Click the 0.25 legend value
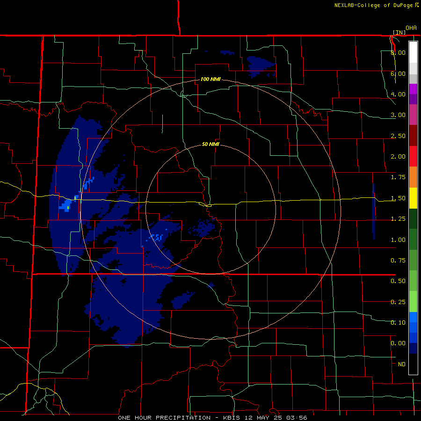This screenshot has width=421, height=421. pos(398,302)
